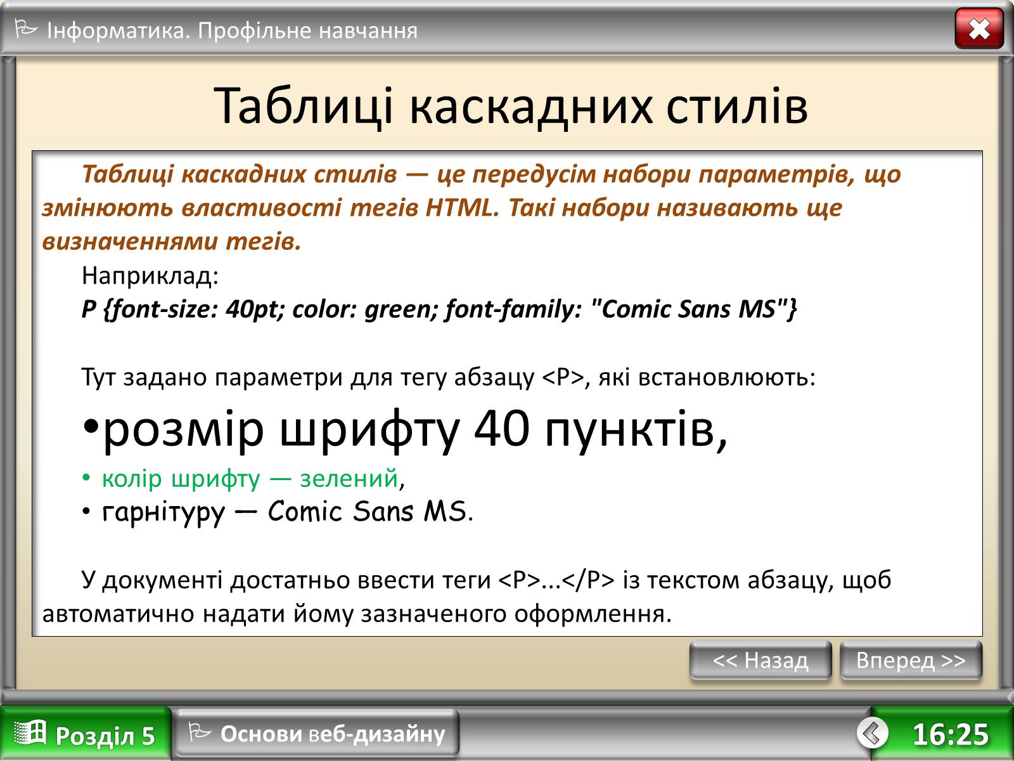Click the CSS example line starting P {font-size
The width and height of the screenshot is (1014, 761).
[x=439, y=309]
